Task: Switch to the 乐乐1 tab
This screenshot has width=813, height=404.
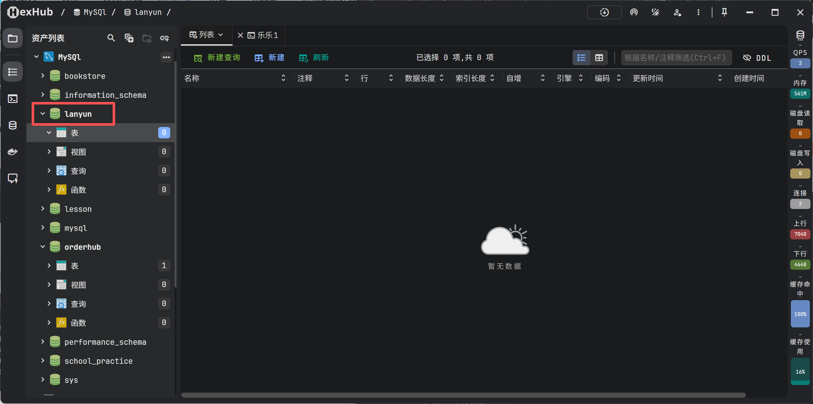Action: pos(267,35)
